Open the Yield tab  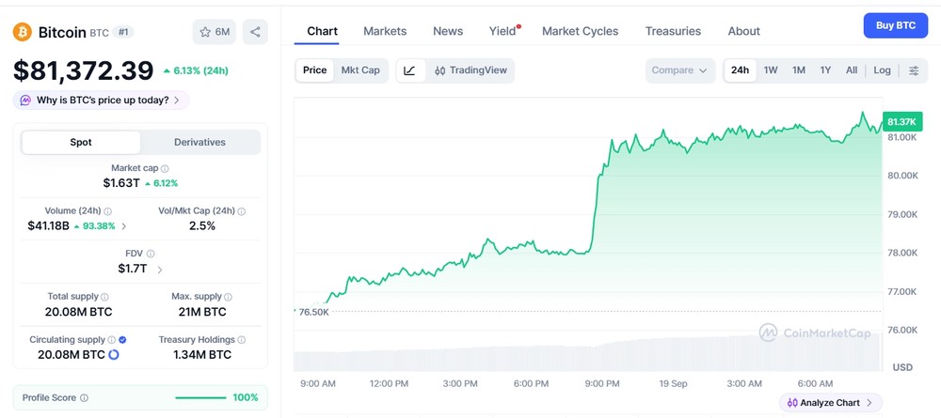[x=502, y=31]
